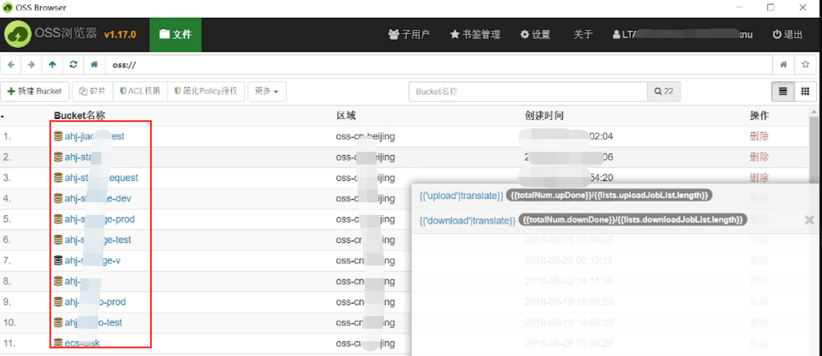Go up one directory level
The height and width of the screenshot is (356, 822).
tap(53, 64)
